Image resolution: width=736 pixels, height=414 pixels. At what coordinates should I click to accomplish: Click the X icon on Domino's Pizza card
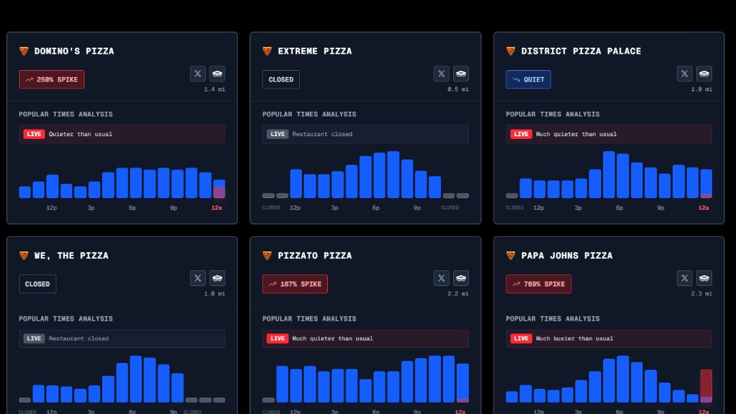click(x=198, y=74)
